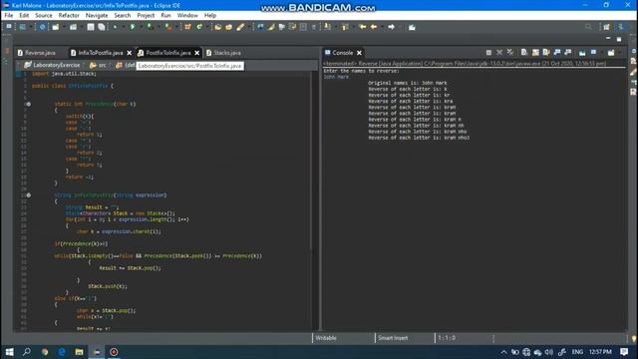Collapse the infixToPostfix method fold marker

point(29,195)
